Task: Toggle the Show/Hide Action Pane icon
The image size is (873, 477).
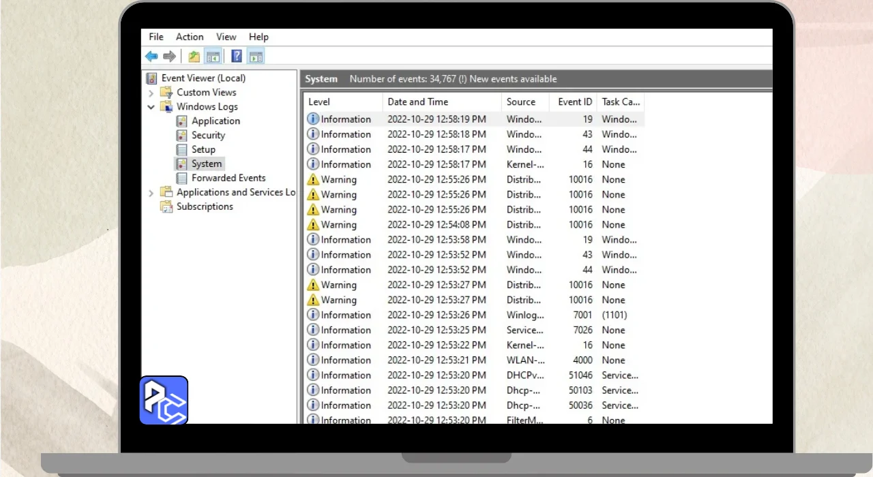Action: pyautogui.click(x=256, y=57)
